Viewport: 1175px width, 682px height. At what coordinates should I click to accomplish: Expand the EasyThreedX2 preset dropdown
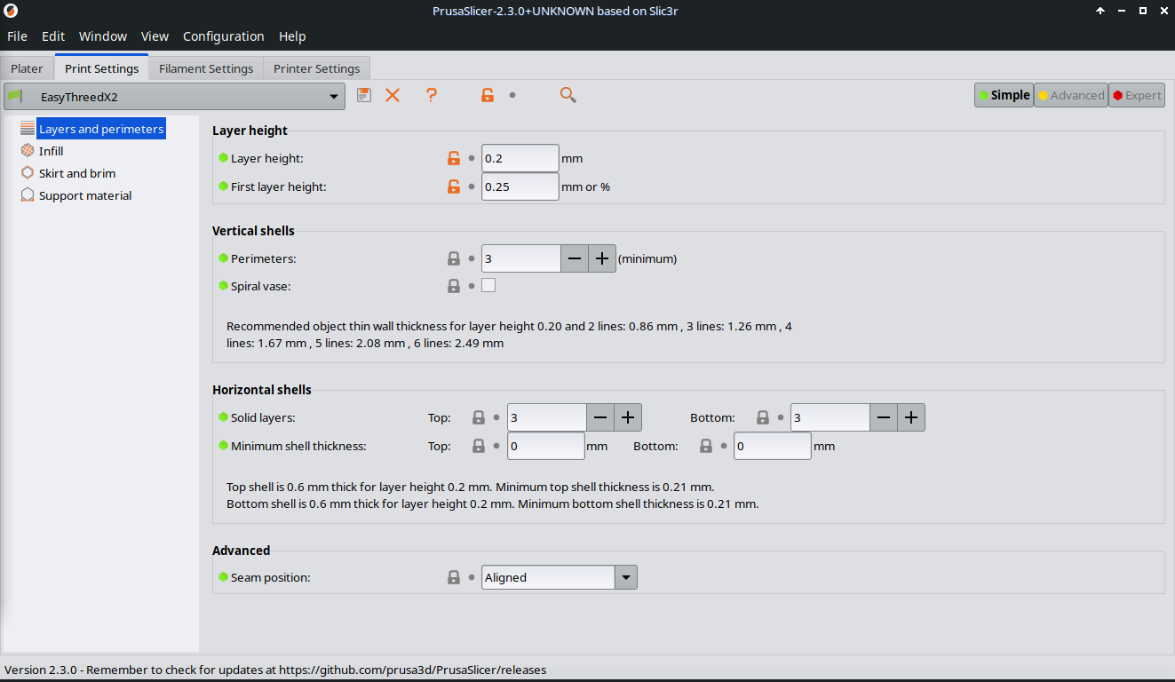coord(334,97)
